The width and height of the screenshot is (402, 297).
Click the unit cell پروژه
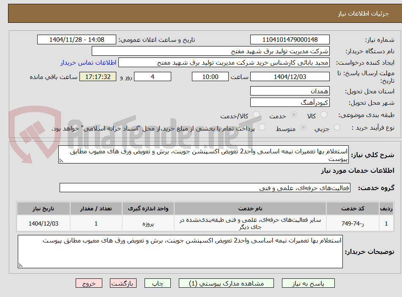click(148, 223)
